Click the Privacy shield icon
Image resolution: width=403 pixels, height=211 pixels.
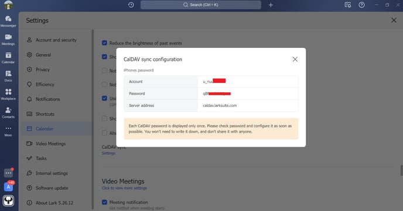[29, 70]
